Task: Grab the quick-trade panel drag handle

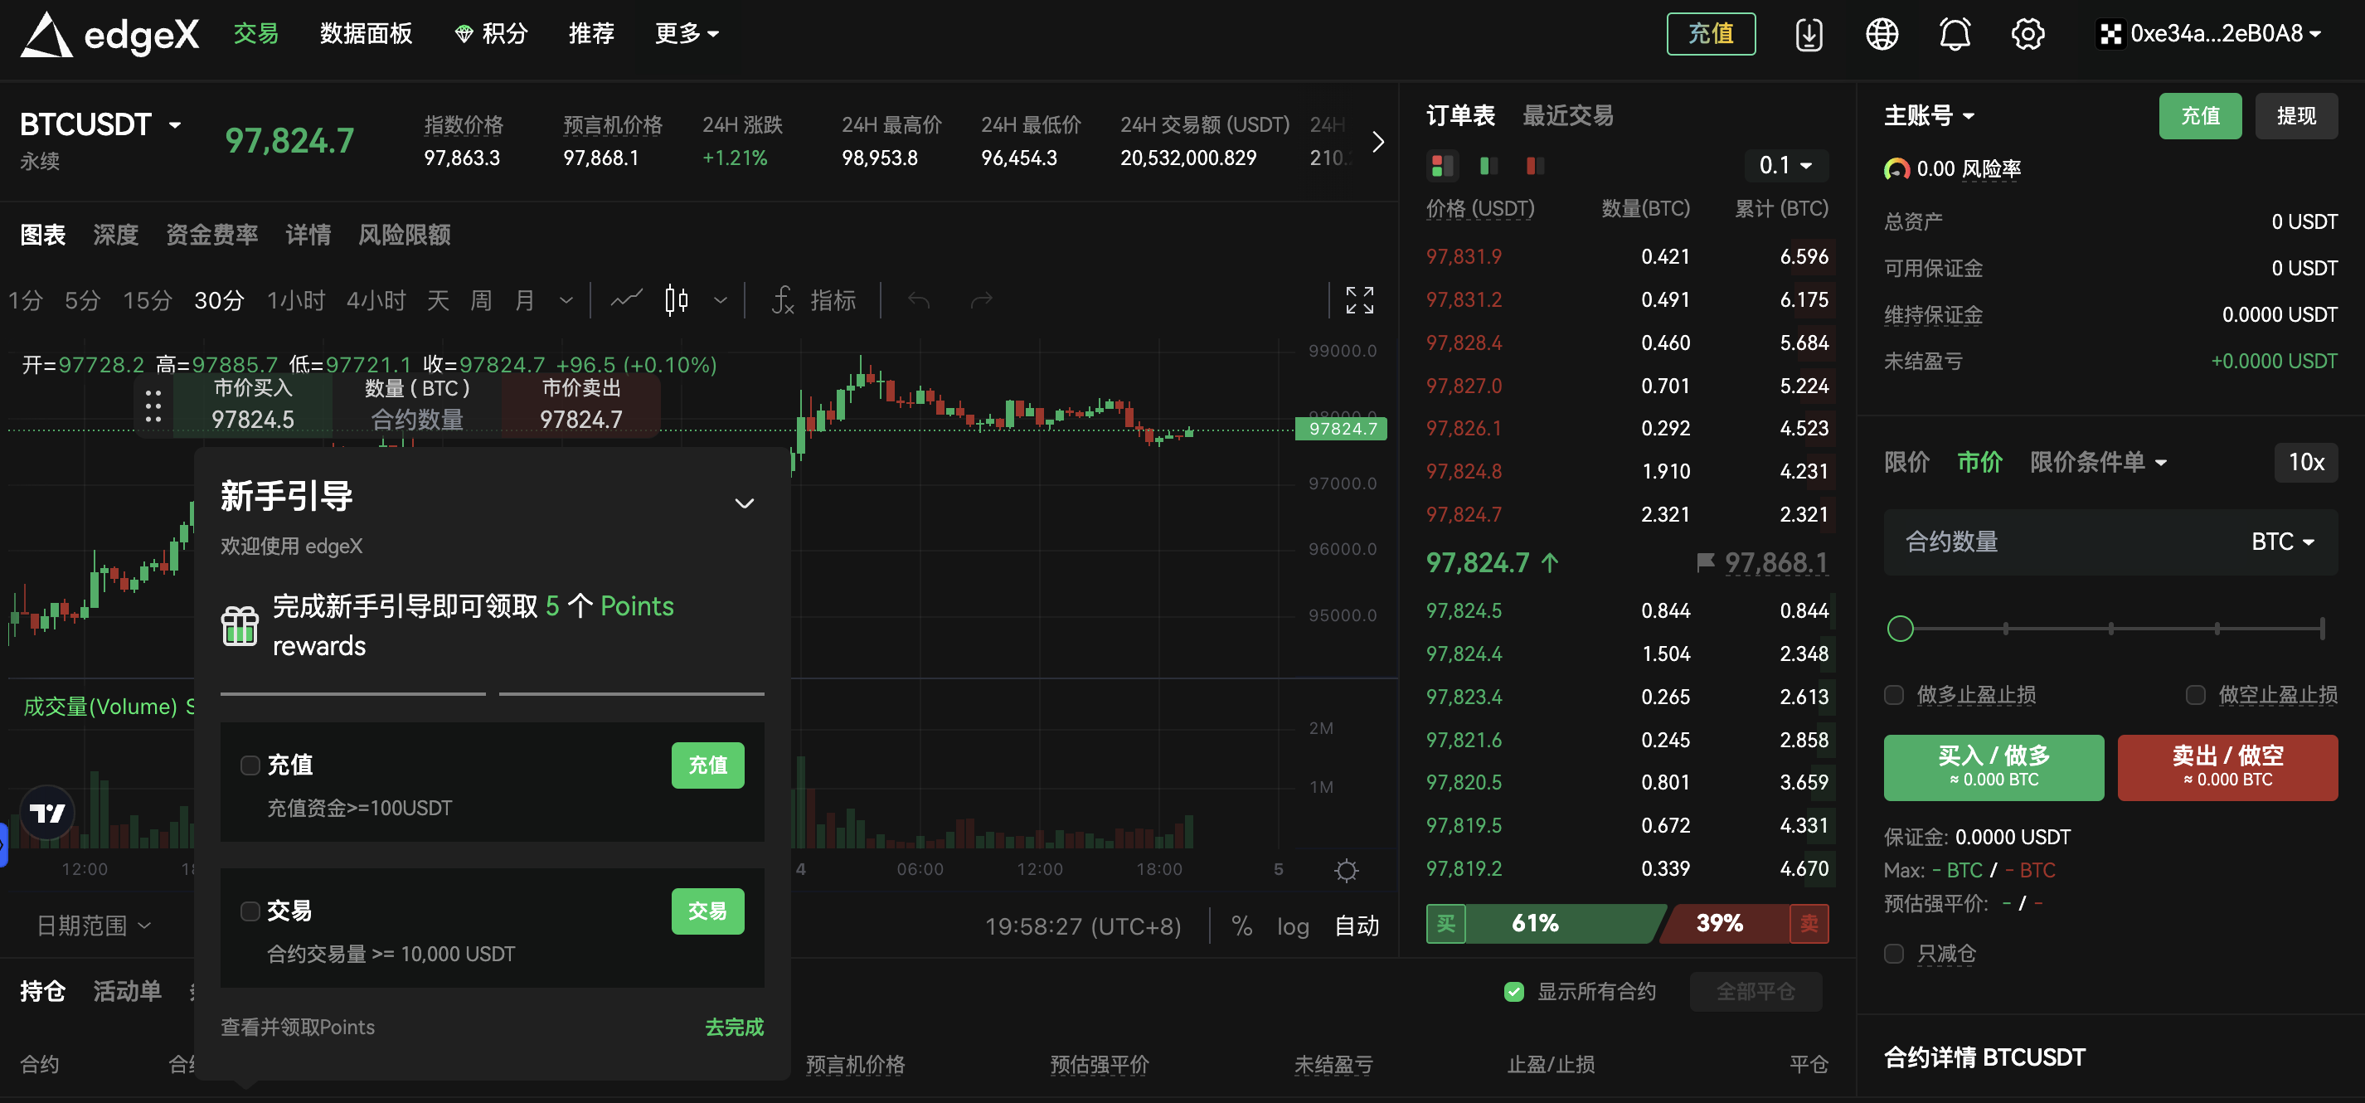Action: pos(153,405)
